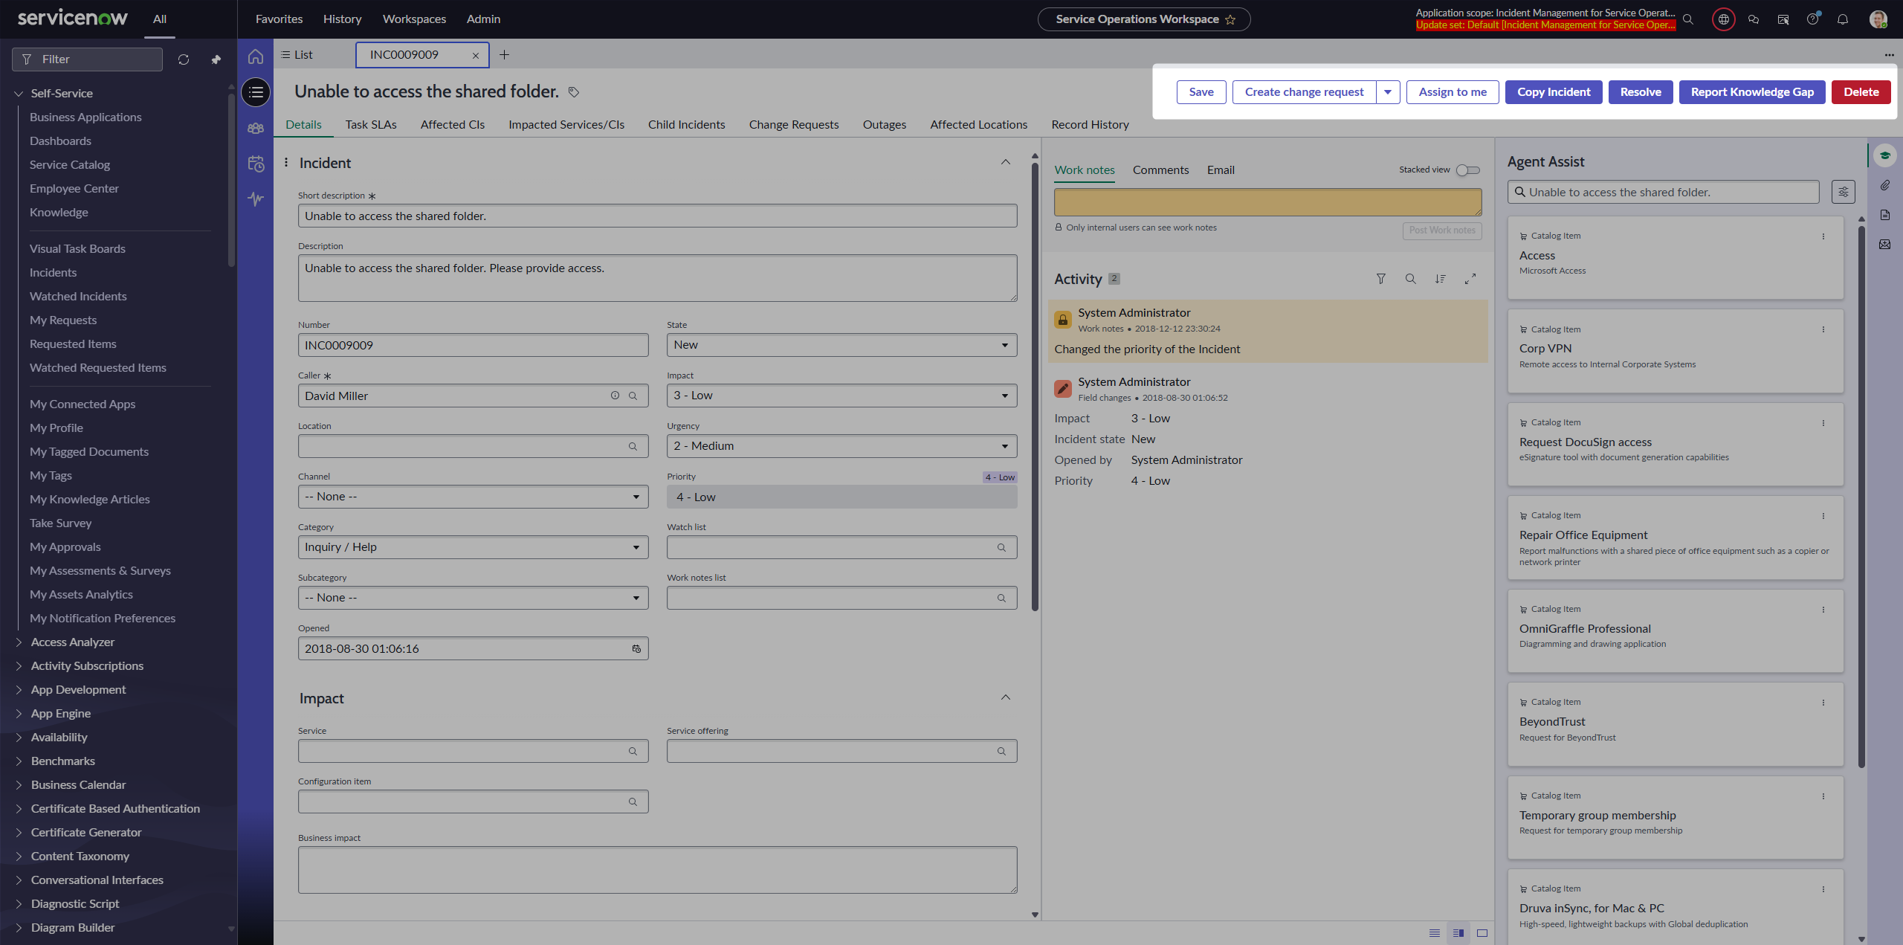Open the notifications bell icon
The height and width of the screenshot is (945, 1903).
1843,19
